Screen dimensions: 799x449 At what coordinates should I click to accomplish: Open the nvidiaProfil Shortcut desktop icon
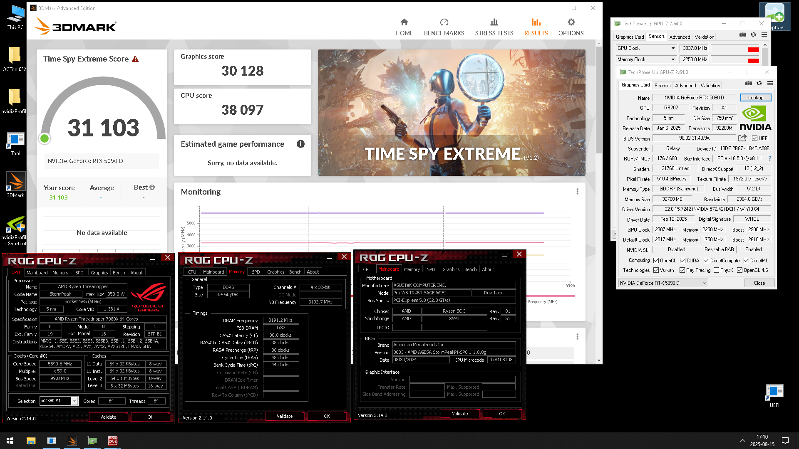coord(15,231)
